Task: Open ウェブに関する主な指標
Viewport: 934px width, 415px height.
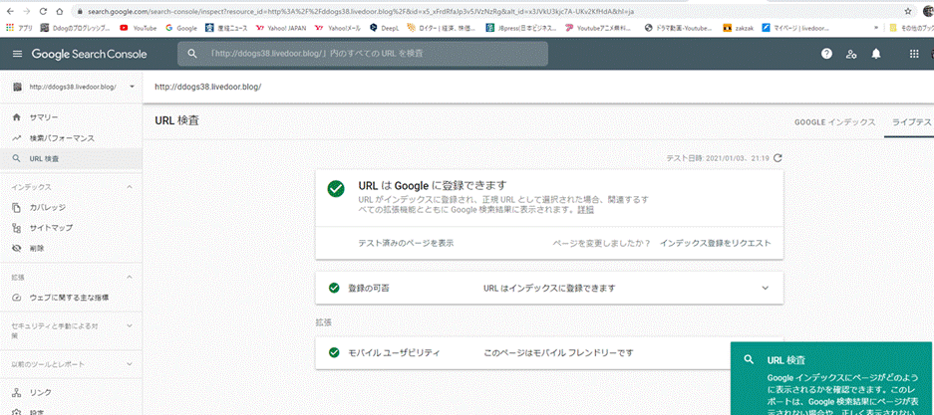Action: point(71,298)
